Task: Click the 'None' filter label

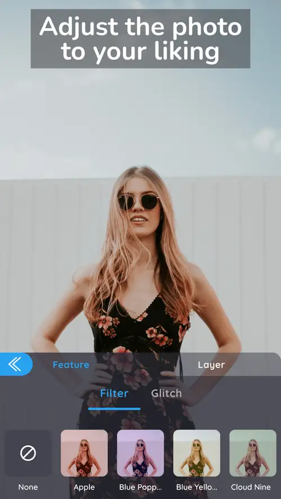Action: (28, 487)
